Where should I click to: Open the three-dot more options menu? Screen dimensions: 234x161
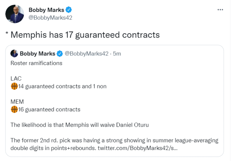220,10
